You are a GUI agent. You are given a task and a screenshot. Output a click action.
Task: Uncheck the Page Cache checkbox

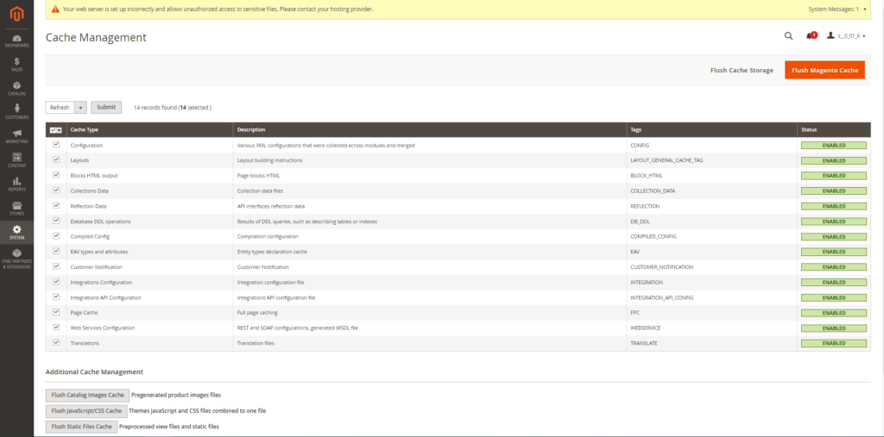(x=56, y=312)
